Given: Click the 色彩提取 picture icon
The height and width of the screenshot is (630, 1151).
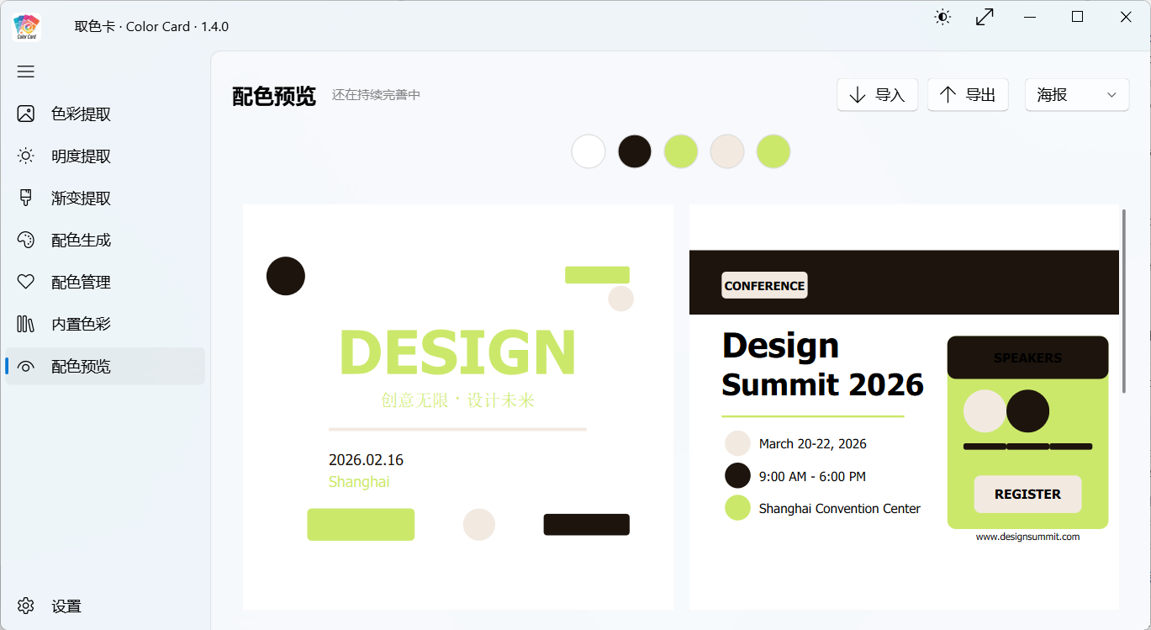Looking at the screenshot, I should tap(26, 114).
